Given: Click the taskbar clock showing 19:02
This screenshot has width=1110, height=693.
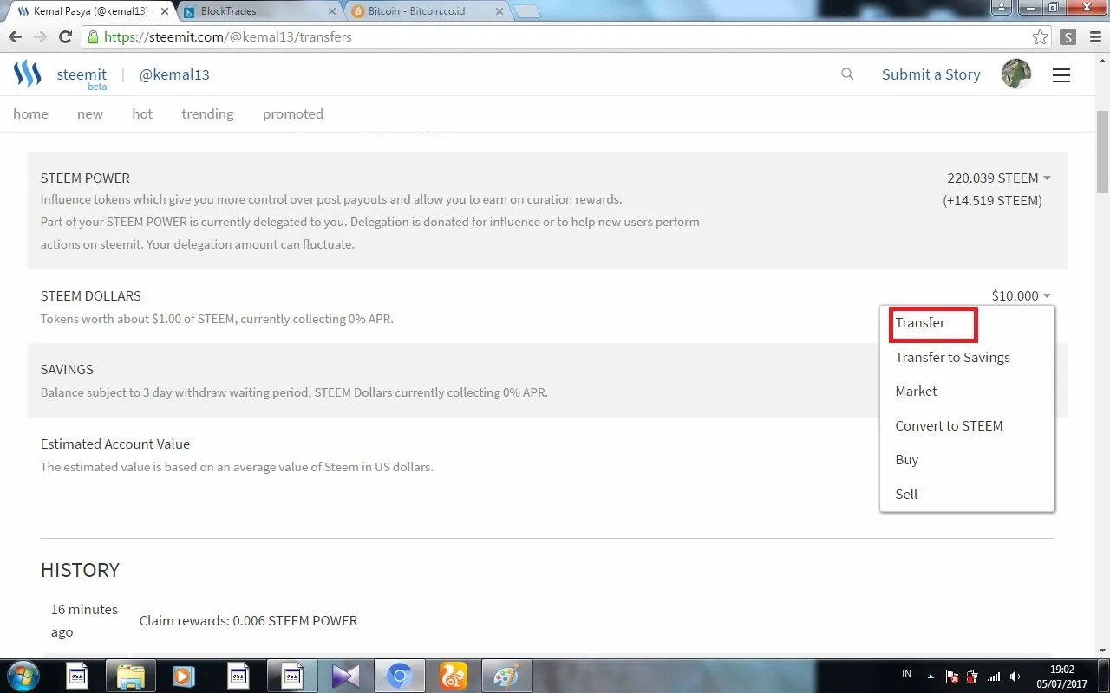Looking at the screenshot, I should [x=1061, y=677].
